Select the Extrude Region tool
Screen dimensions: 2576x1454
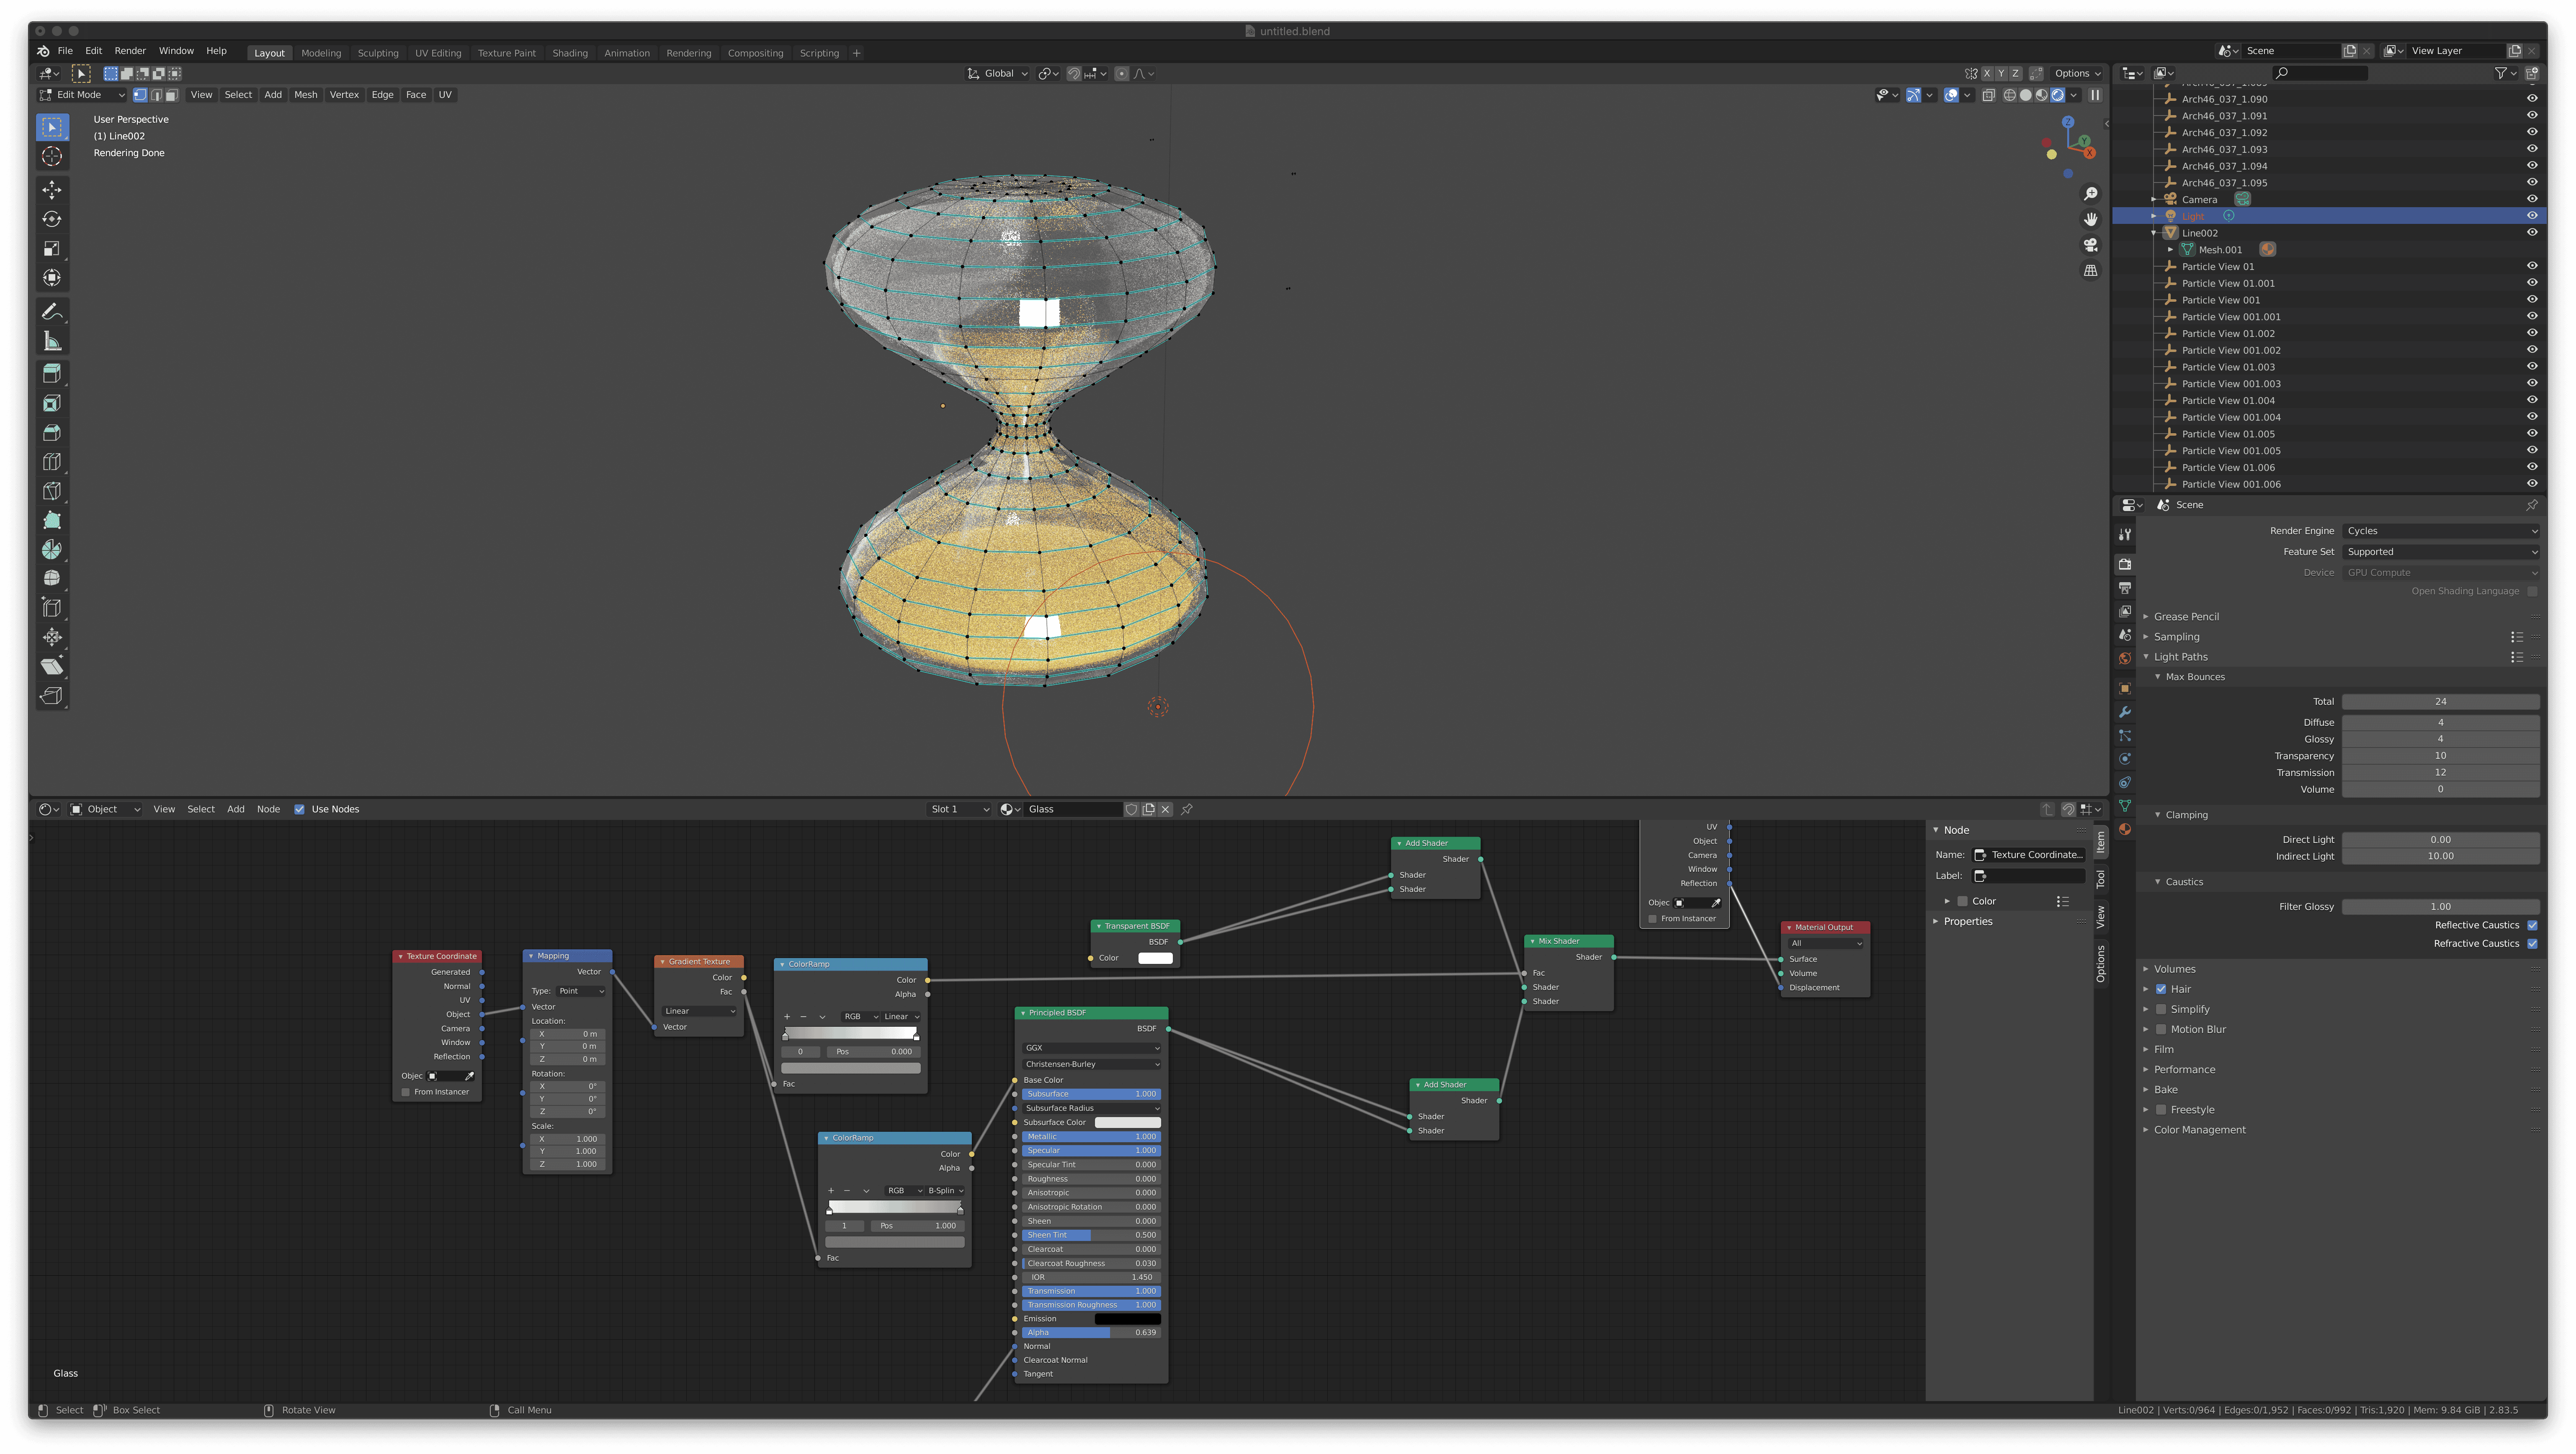click(x=52, y=374)
